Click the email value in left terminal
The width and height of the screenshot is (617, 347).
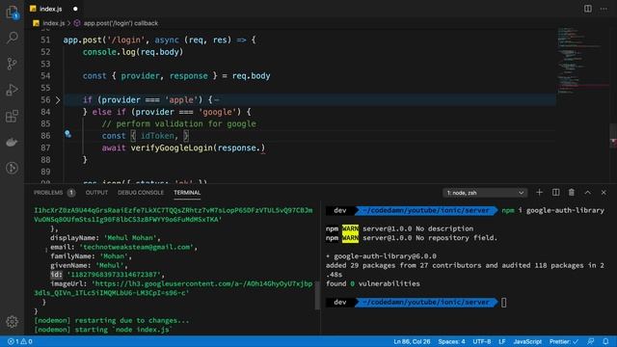pos(137,247)
